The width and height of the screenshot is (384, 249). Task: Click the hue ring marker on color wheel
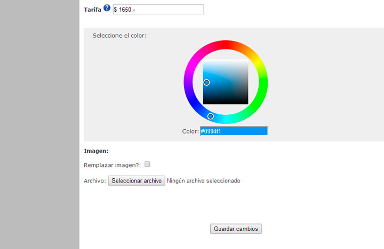(210, 117)
